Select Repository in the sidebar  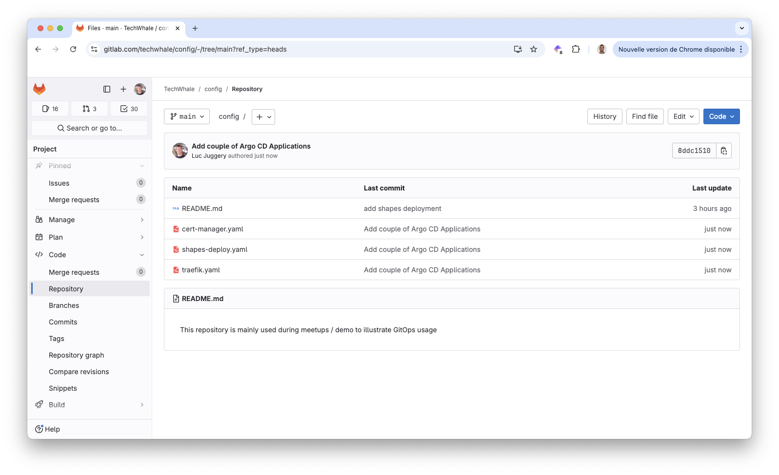[x=90, y=289]
